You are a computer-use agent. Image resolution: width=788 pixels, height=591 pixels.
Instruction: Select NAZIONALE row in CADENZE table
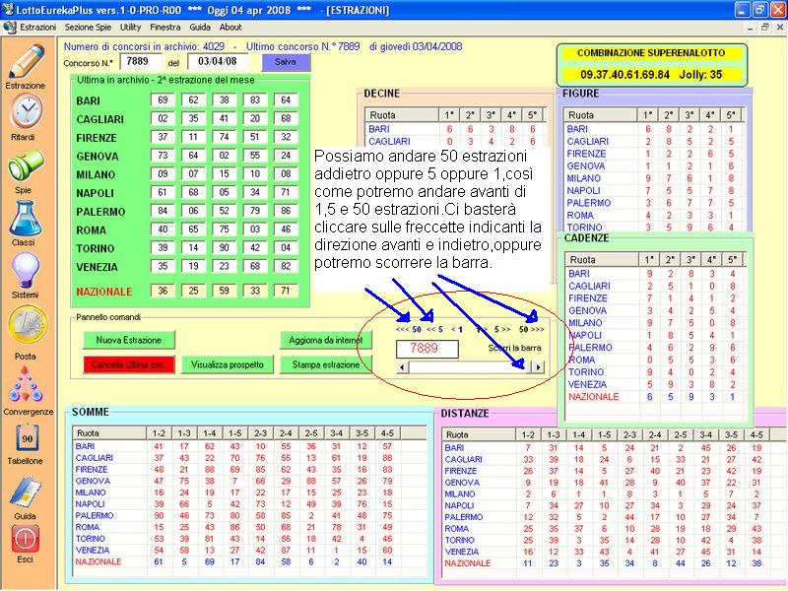tap(655, 397)
